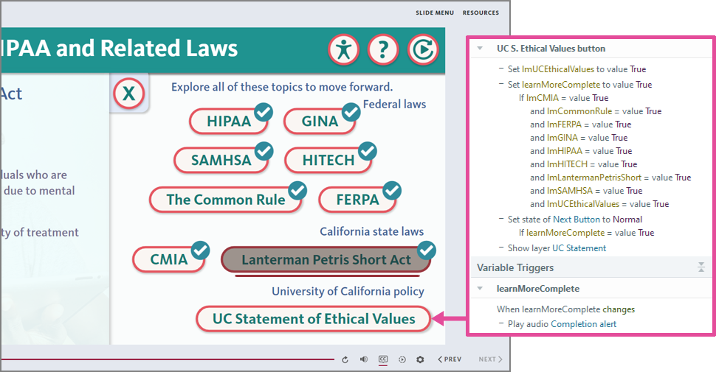716x372 pixels.
Task: Click the 'California state laws' label
Action: [372, 231]
